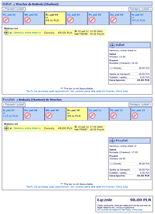Click 'Bruksela (Charleroi) 16:40' in Odlot summary
Viewport: 155px width, 214px height.
(x=123, y=63)
